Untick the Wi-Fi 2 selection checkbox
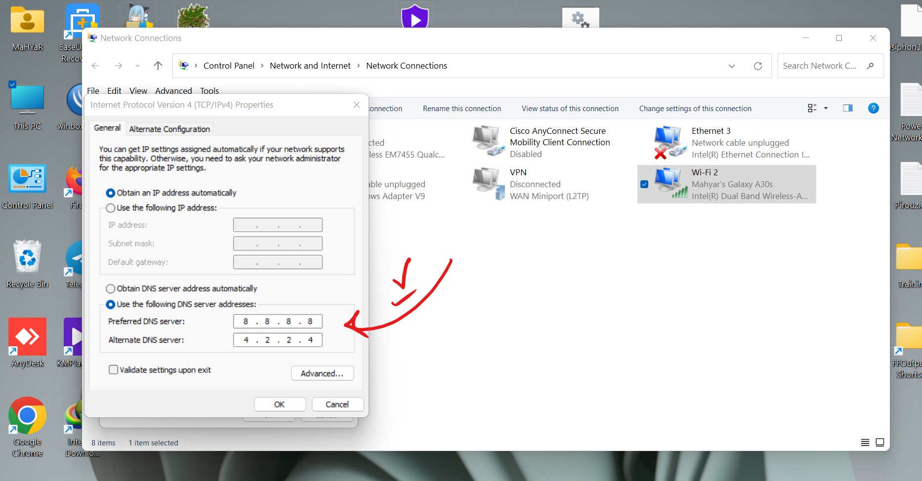 pyautogui.click(x=644, y=184)
